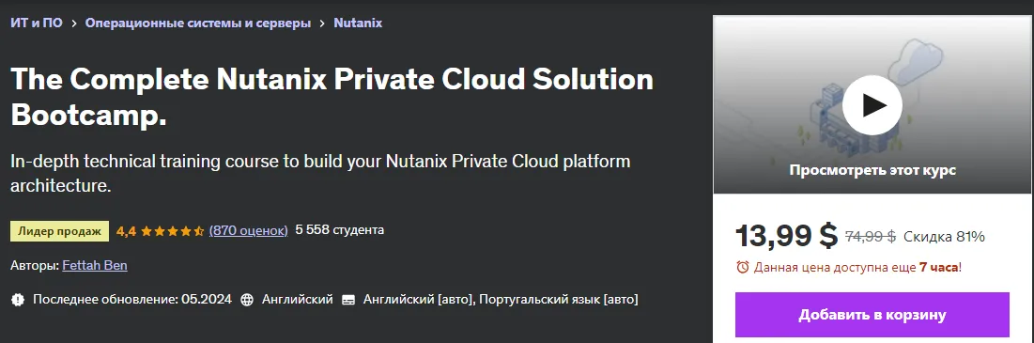
Task: Open author Fettah Ben's profile
Action: 94,265
